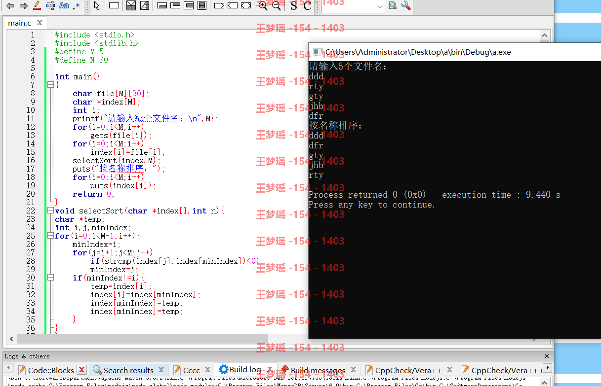
Task: Toggle the regex (.*) search option
Action: click(x=76, y=6)
